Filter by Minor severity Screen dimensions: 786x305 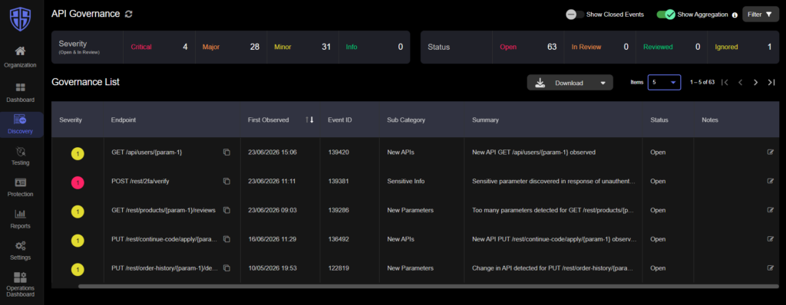pos(302,47)
